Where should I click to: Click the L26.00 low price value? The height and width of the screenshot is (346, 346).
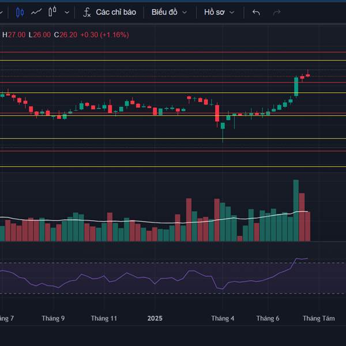(40, 35)
